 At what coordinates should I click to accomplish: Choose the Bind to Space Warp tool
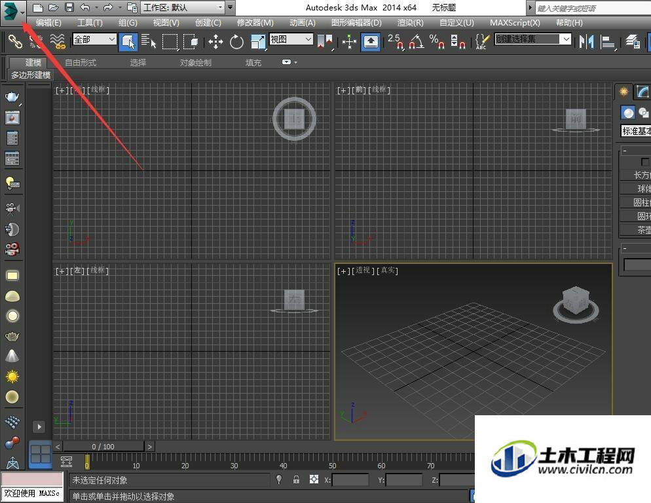tap(58, 41)
